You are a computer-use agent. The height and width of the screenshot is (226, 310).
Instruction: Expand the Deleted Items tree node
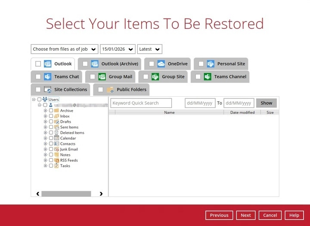pos(46,133)
